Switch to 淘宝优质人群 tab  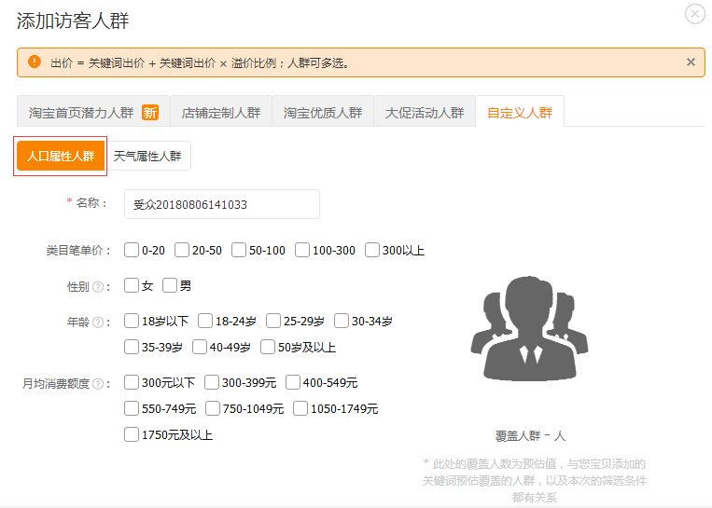point(323,111)
